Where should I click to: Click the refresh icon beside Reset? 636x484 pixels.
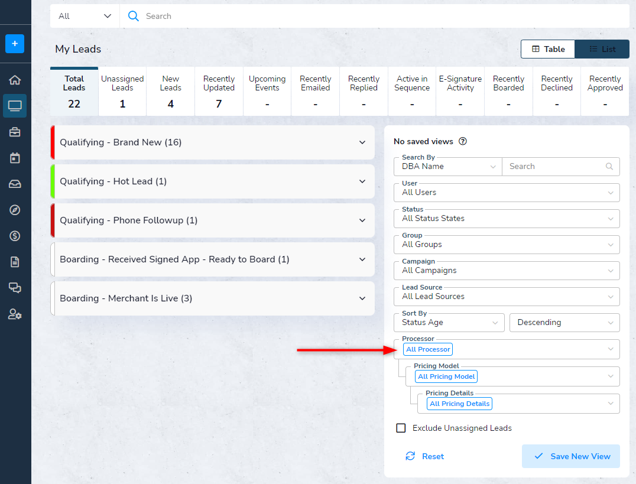pos(410,456)
